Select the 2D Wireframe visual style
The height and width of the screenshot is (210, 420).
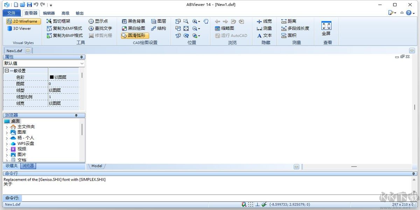click(x=23, y=21)
